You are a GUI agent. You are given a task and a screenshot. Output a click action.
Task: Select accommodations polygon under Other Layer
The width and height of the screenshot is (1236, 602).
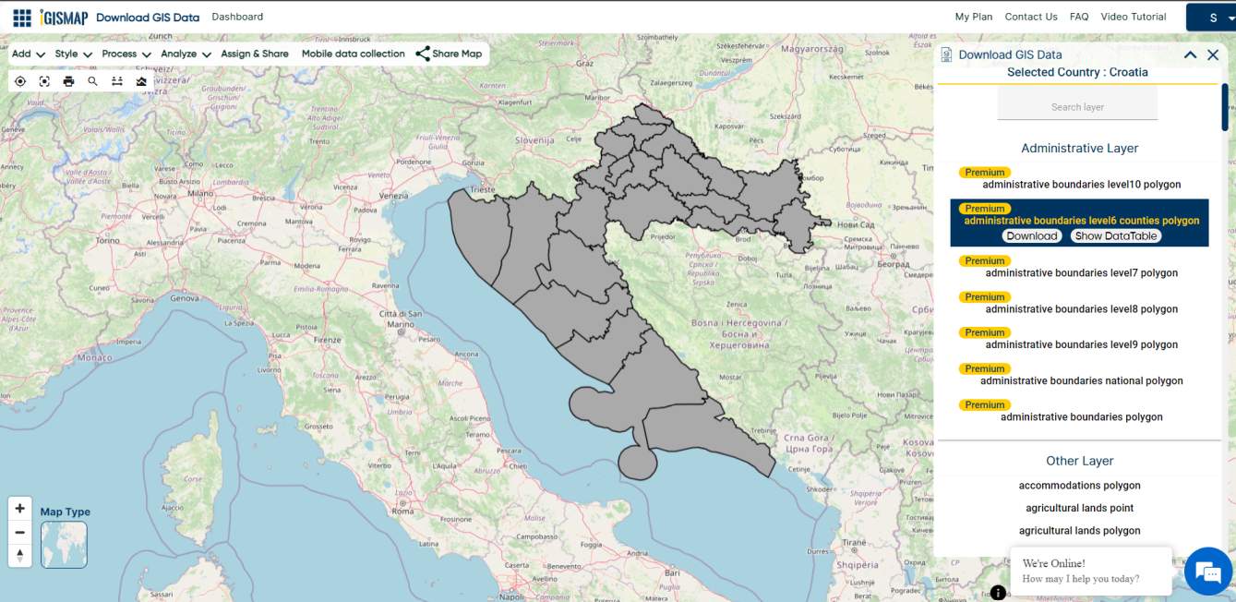pyautogui.click(x=1079, y=485)
